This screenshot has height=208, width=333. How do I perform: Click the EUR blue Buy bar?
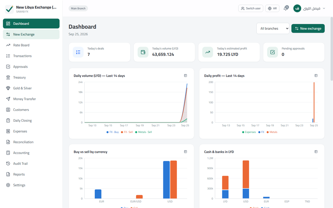(98, 194)
